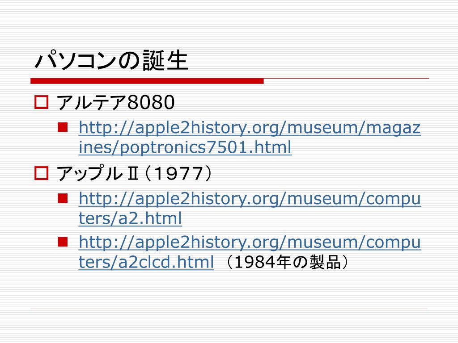
Task: Click the second line ines/poptronics7501.html
Action: click(x=185, y=147)
